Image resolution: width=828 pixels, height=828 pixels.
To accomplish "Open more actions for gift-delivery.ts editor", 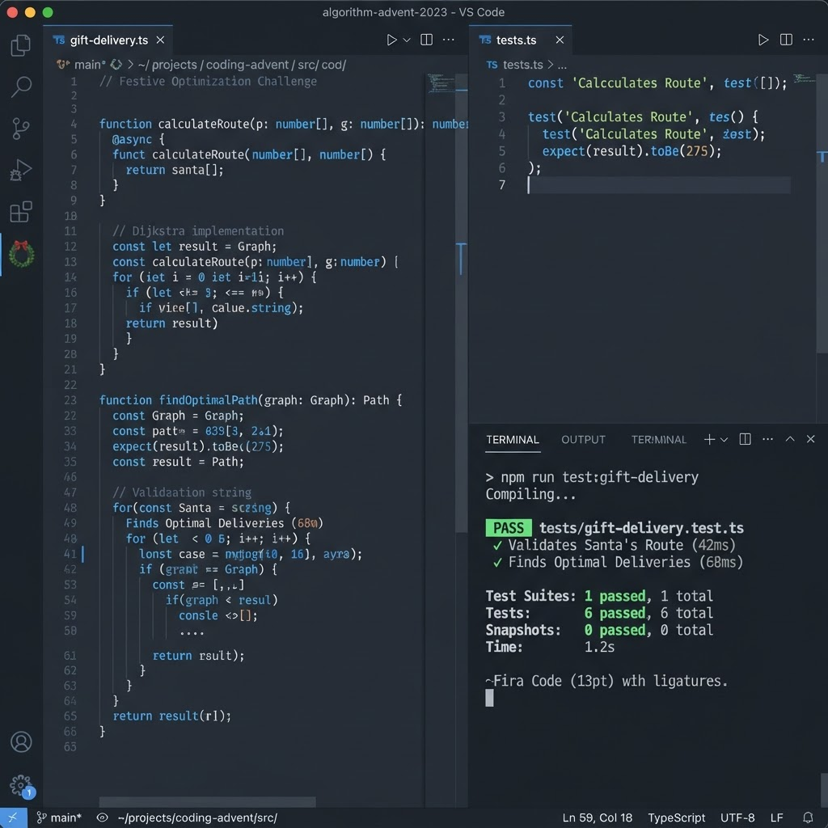I will click(x=448, y=40).
